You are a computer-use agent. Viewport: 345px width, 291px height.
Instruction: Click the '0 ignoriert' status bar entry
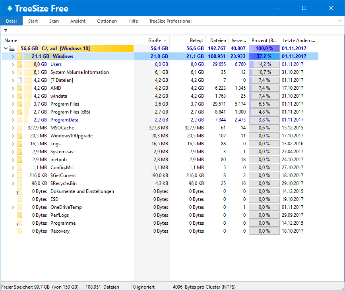[144, 287]
